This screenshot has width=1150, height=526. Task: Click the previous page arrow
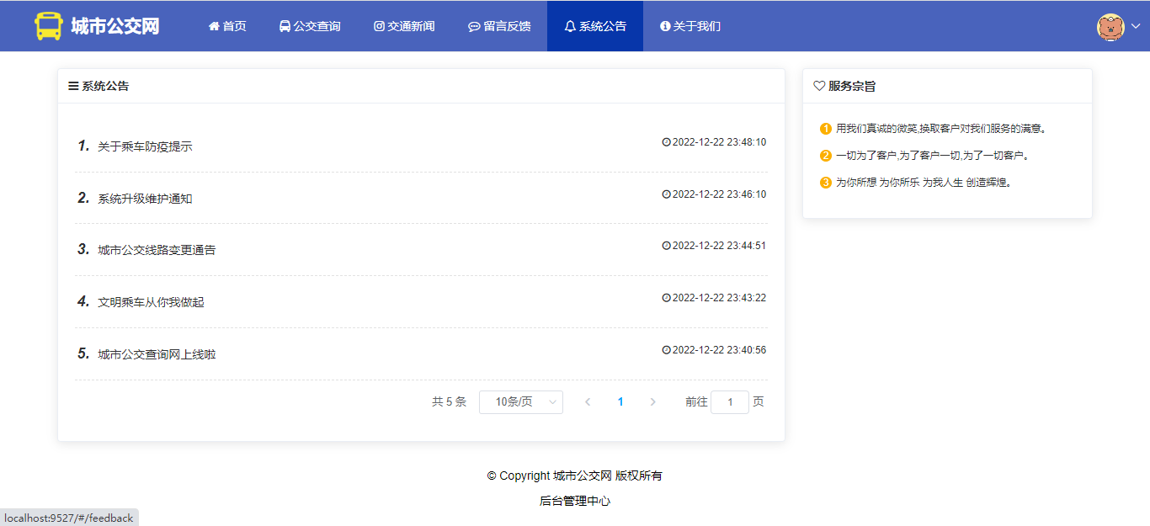(x=588, y=402)
